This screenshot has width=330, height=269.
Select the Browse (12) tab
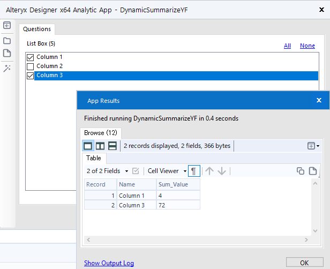101,133
